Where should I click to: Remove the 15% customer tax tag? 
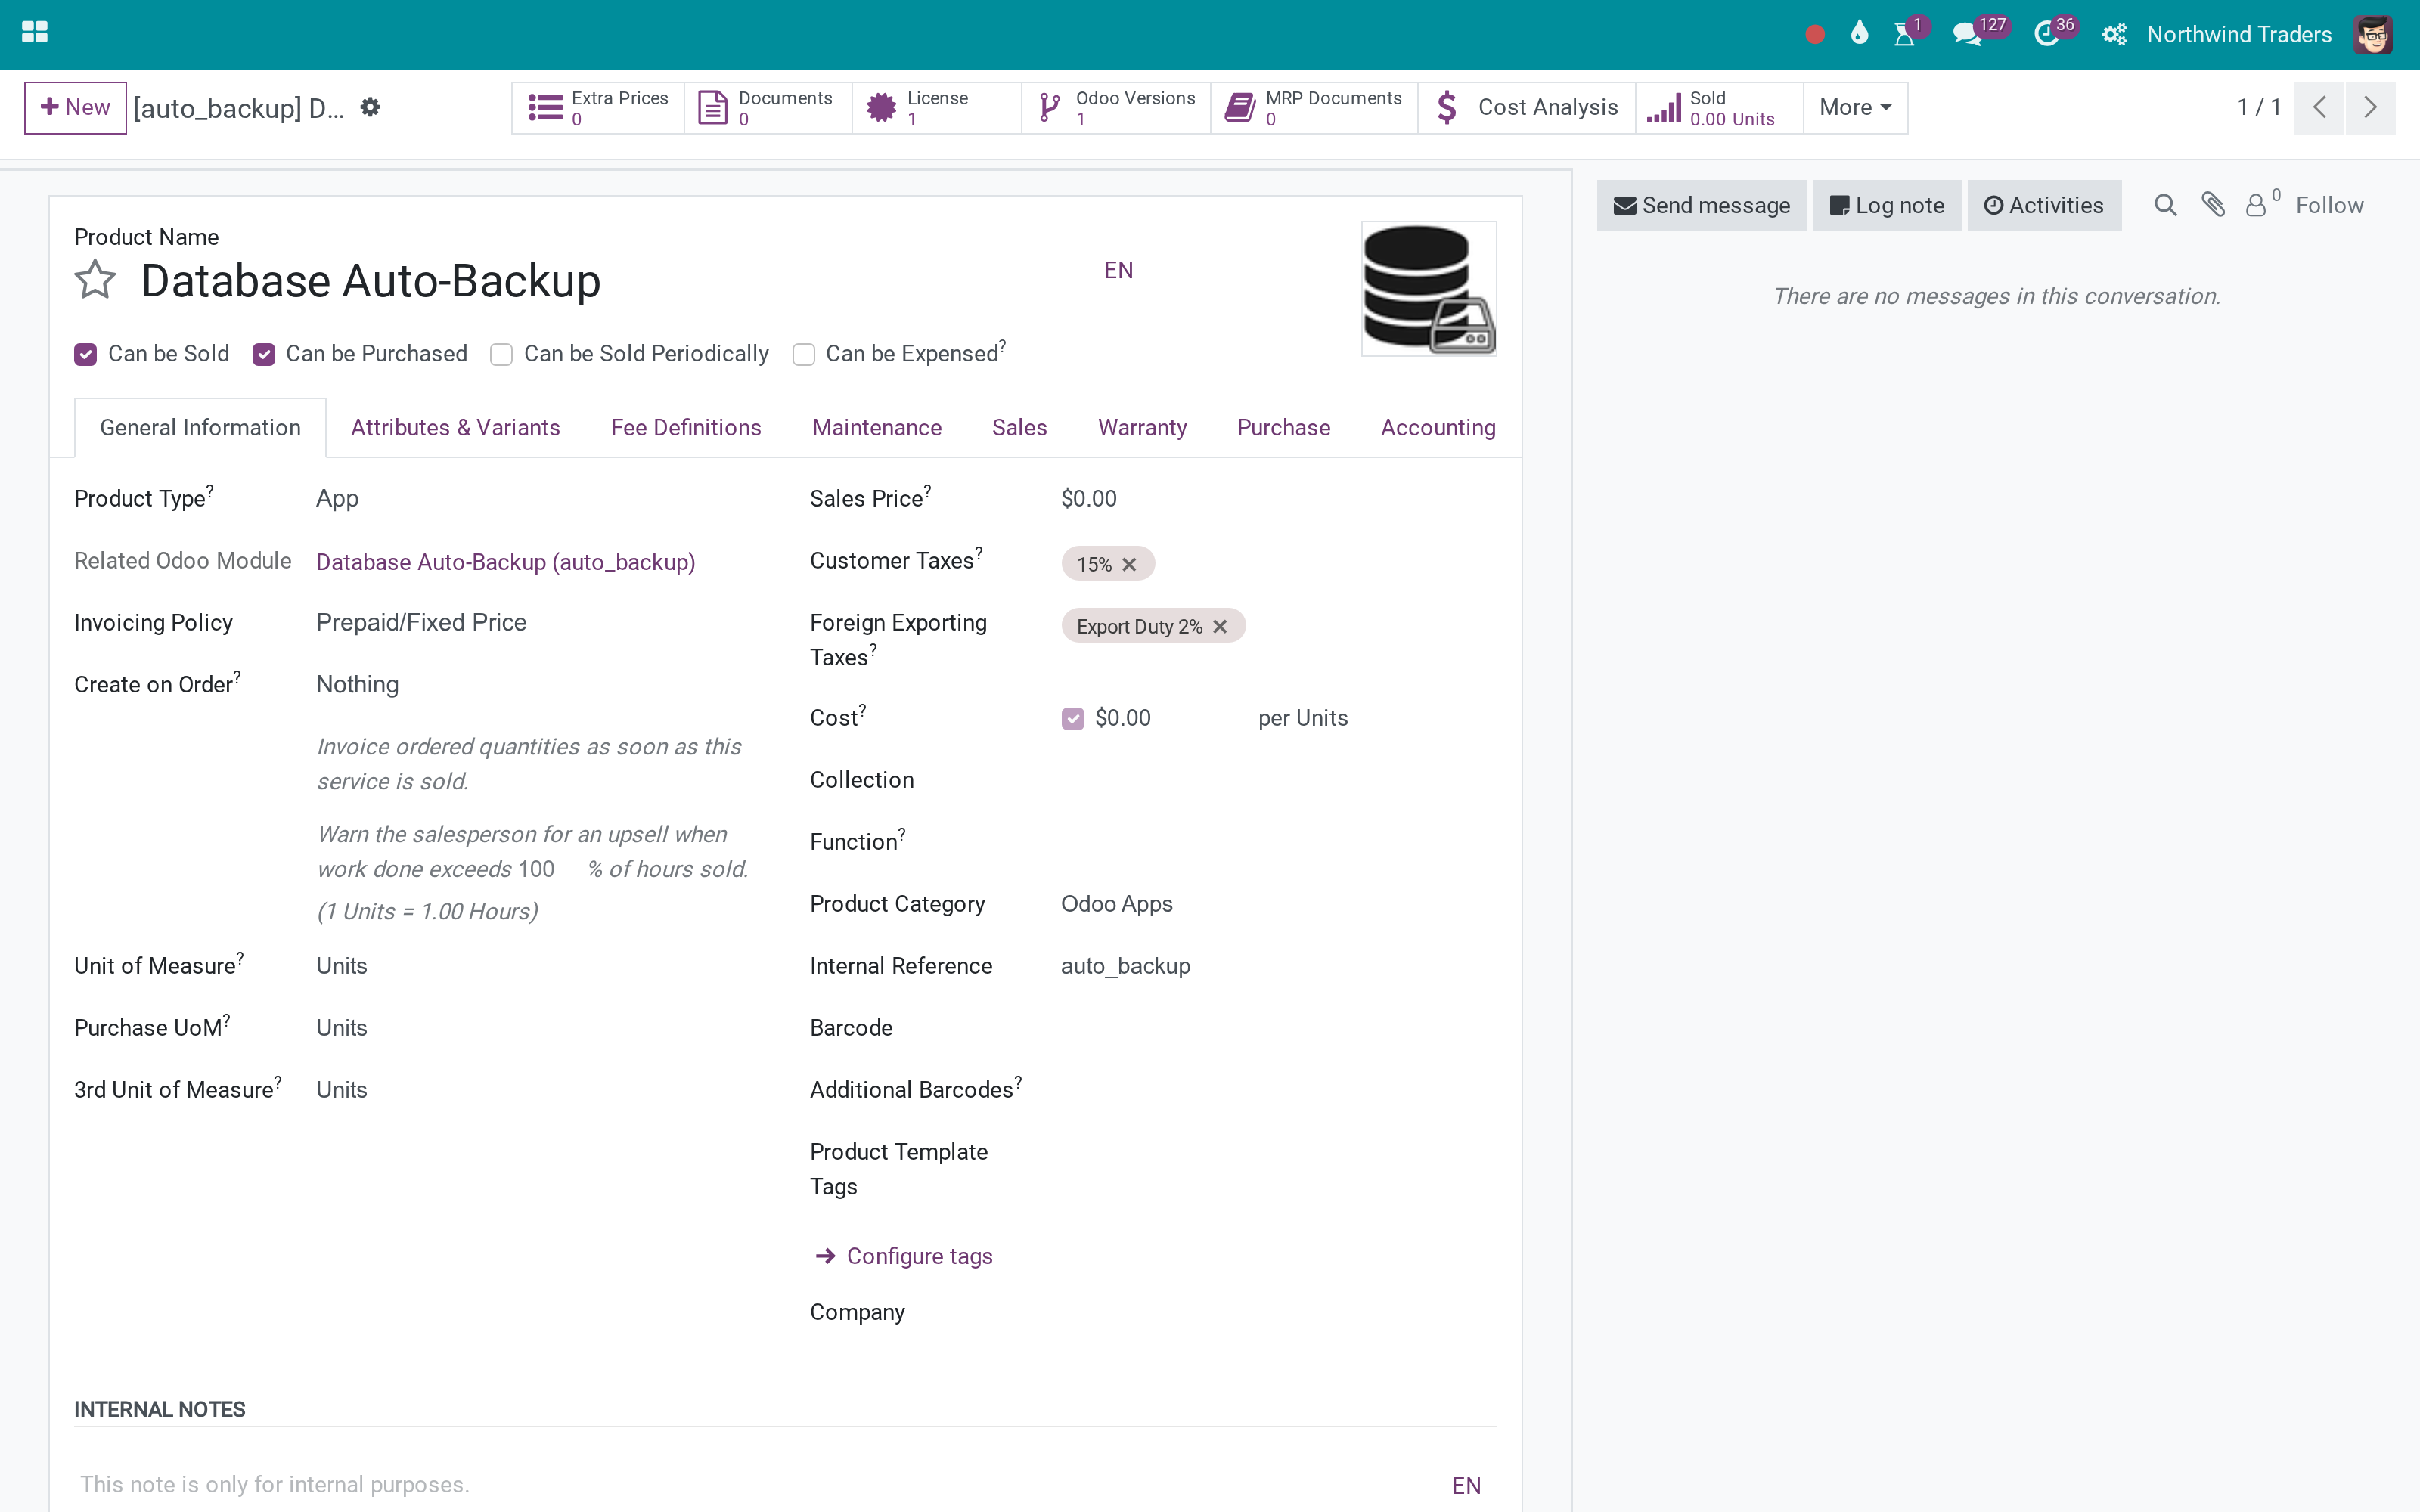(x=1129, y=564)
